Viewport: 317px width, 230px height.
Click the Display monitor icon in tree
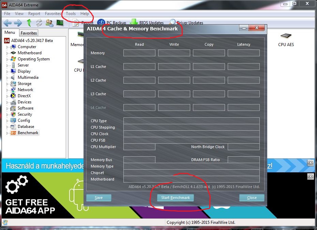pyautogui.click(x=13, y=71)
